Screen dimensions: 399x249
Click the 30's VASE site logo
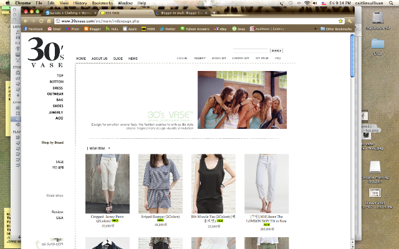coord(46,52)
